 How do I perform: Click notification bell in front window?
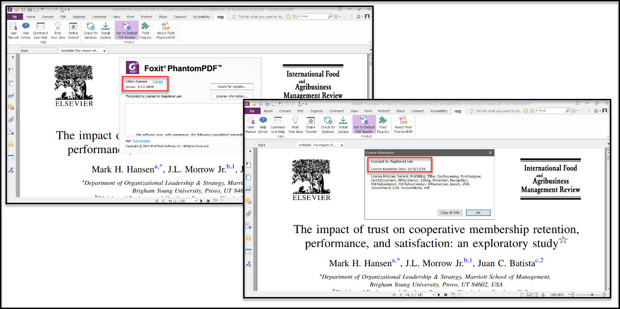point(596,111)
